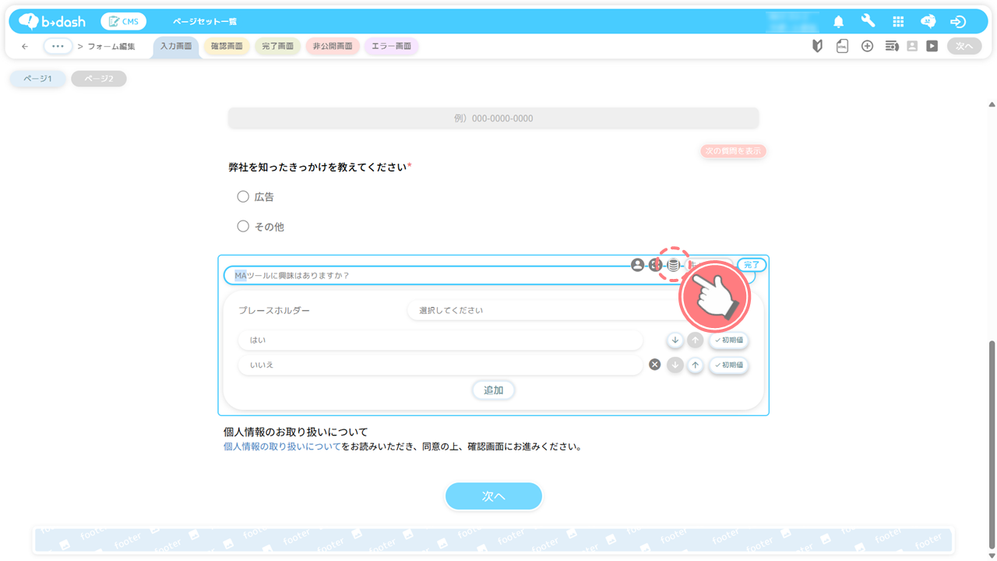Switch to the 確認画面 tab
The image size is (997, 561).
(x=227, y=47)
